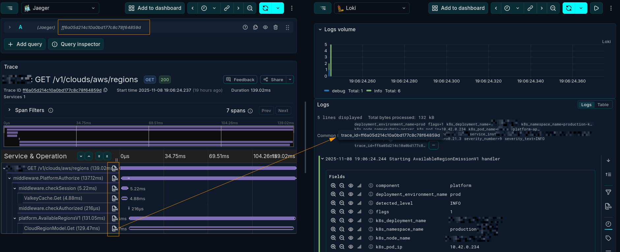
Task: Click the sort order icon in logs sidebar
Action: pos(608,174)
